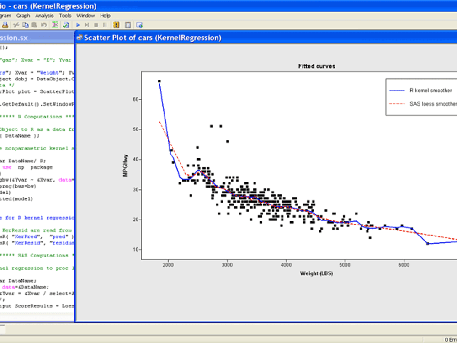457x343 pixels.
Task: Open the Graph menu
Action: 22,15
